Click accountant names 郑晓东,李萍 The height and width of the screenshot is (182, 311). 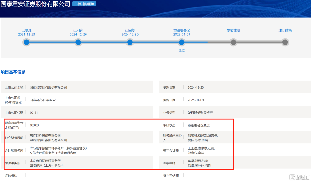pyautogui.click(x=196, y=153)
